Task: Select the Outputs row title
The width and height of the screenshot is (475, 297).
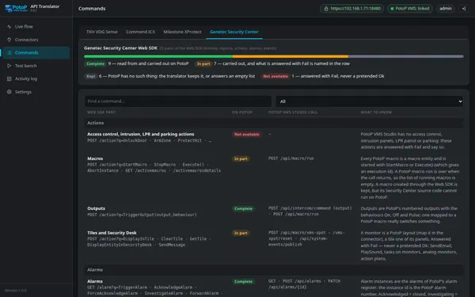Action: click(96, 208)
